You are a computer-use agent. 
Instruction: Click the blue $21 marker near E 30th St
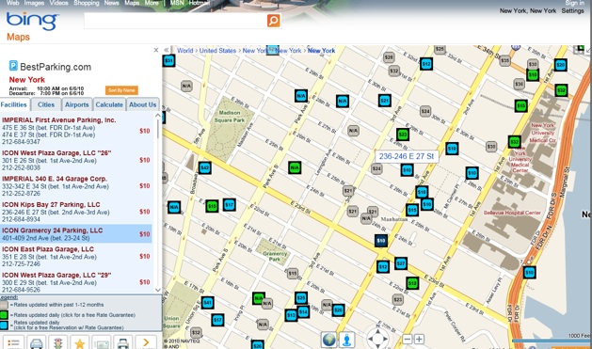385,101
